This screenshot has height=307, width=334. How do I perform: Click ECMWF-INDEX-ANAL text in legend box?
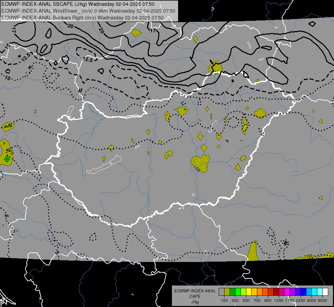pyautogui.click(x=195, y=291)
